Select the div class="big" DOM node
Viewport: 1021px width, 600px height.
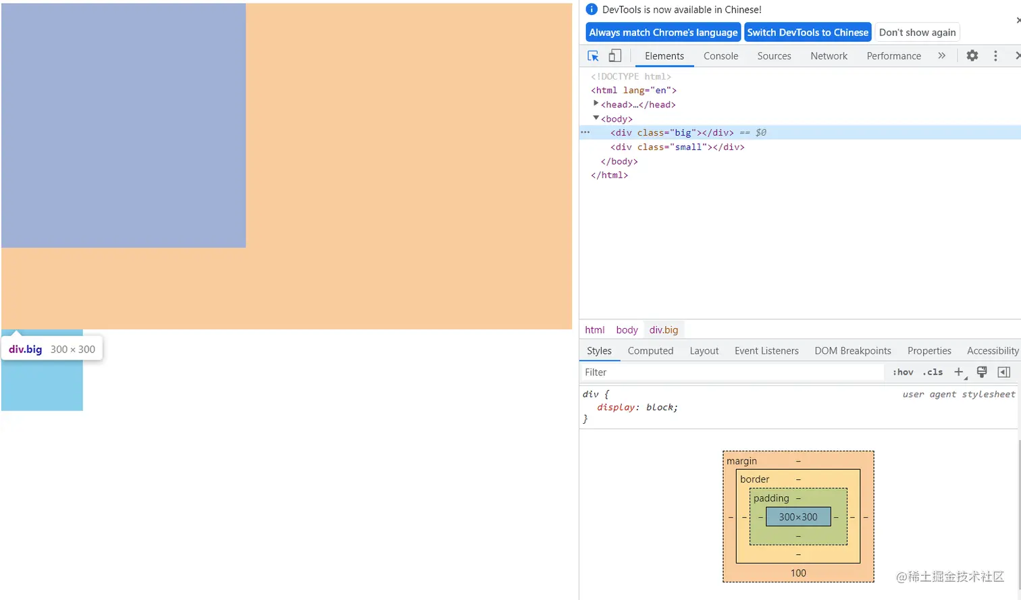point(800,132)
